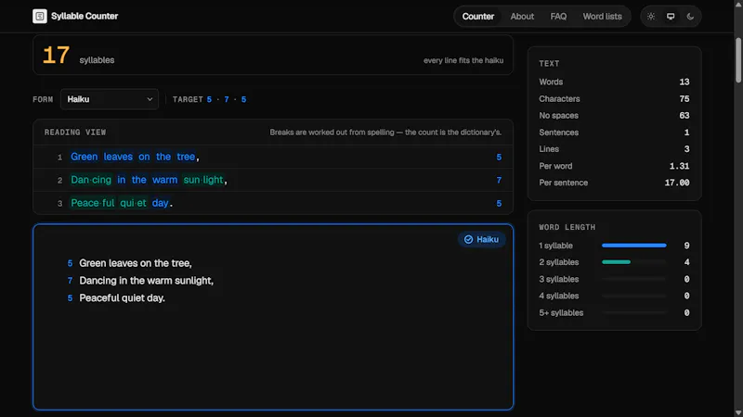Click the word "qui·et" in reading view
Viewport: 743px width, 417px height.
click(133, 203)
